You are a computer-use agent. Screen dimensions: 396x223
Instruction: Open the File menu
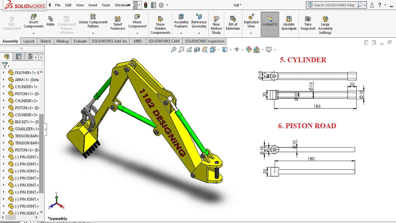point(58,5)
